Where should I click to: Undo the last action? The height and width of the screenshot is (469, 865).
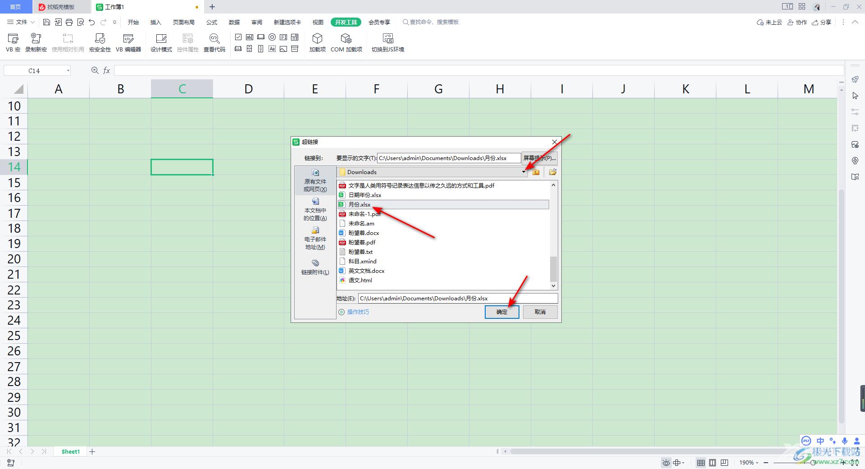[x=92, y=22]
